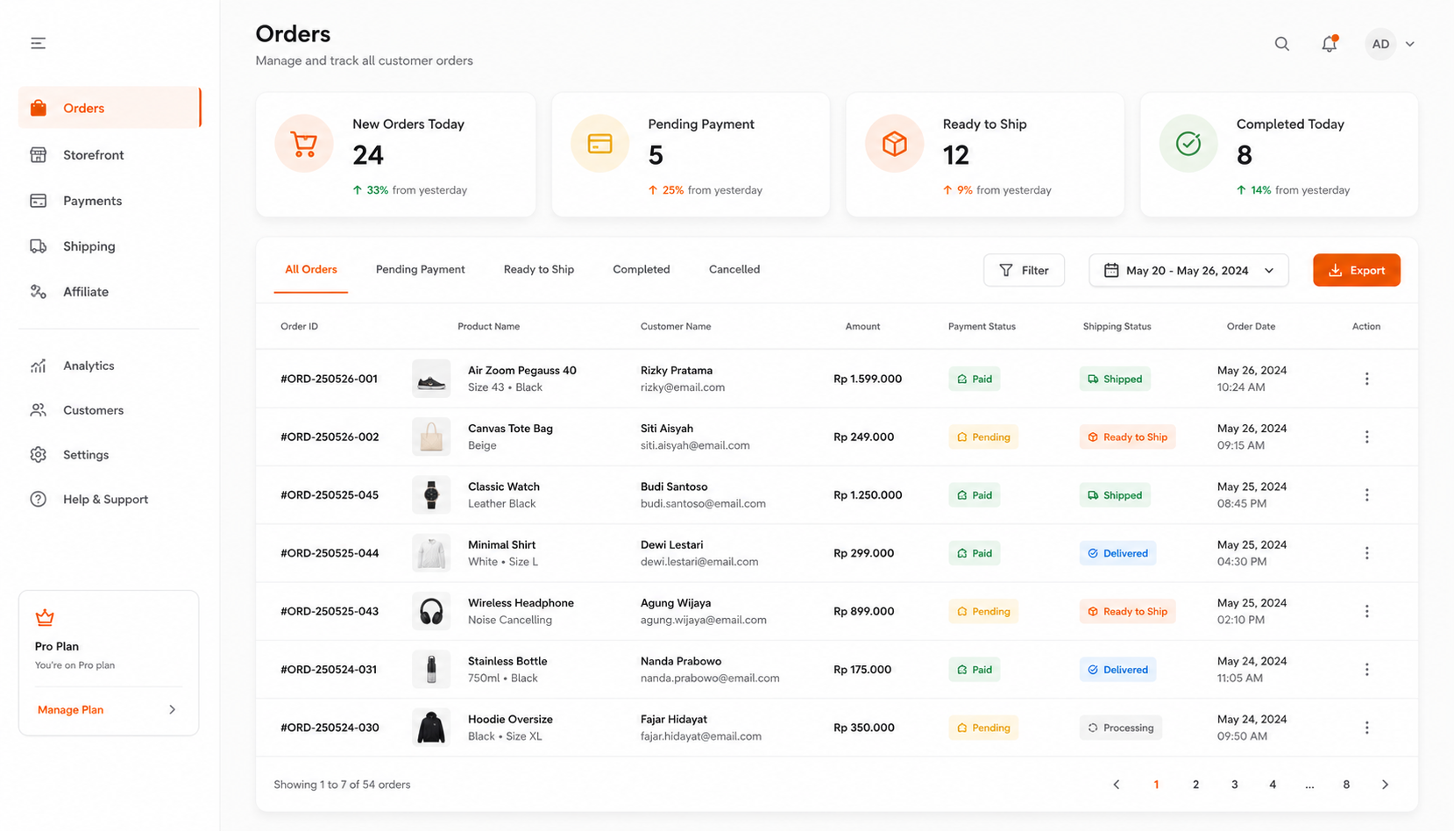Go to next page arrow in pagination

pos(1385,785)
